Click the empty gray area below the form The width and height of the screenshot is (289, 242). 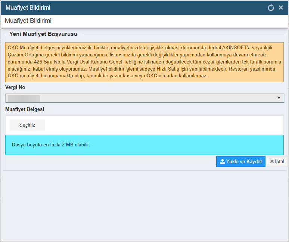coord(144,205)
